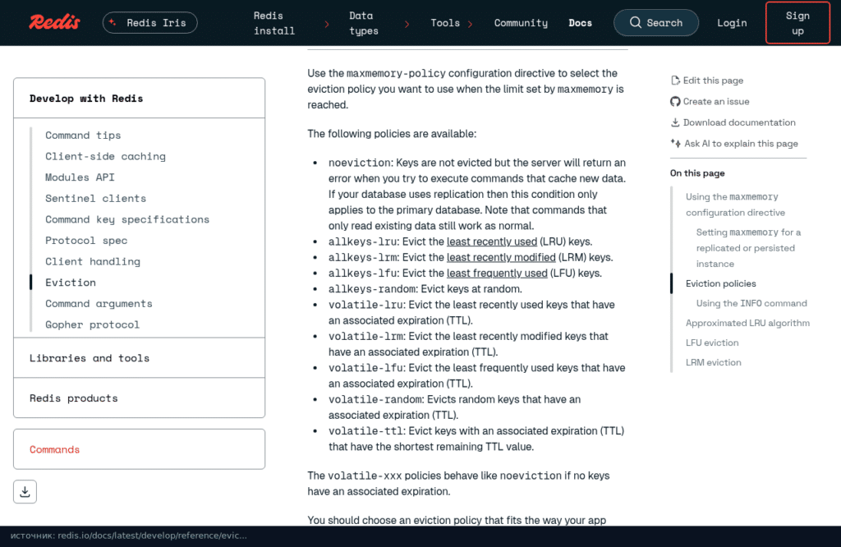This screenshot has width=841, height=547.
Task: Click the sparkle icon in Redis Iris button
Action: click(x=113, y=22)
